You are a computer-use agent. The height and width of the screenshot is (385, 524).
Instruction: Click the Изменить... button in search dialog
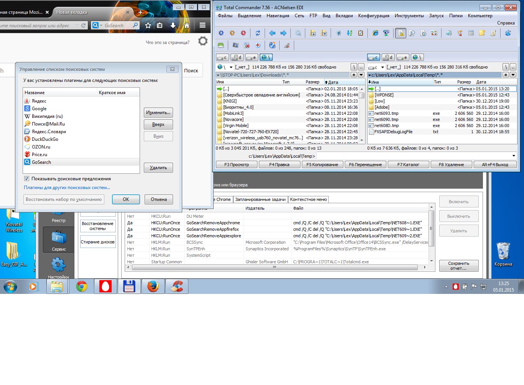[x=158, y=113]
